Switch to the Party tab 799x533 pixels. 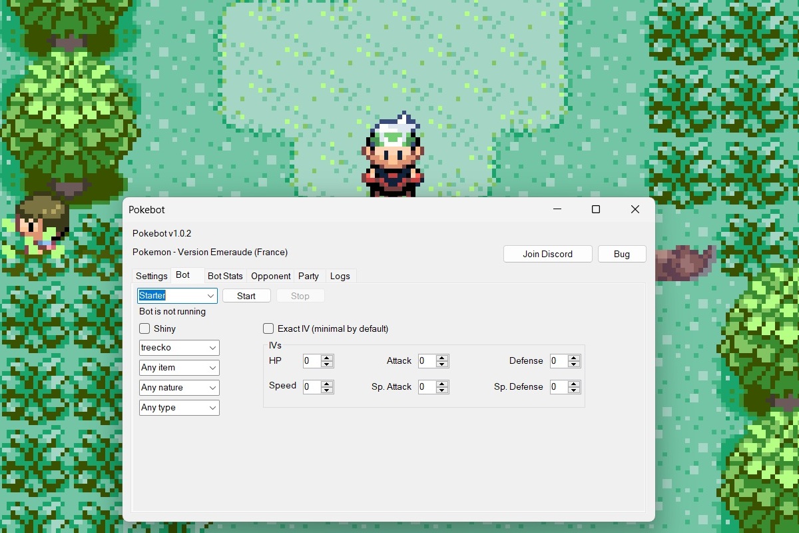pos(309,276)
